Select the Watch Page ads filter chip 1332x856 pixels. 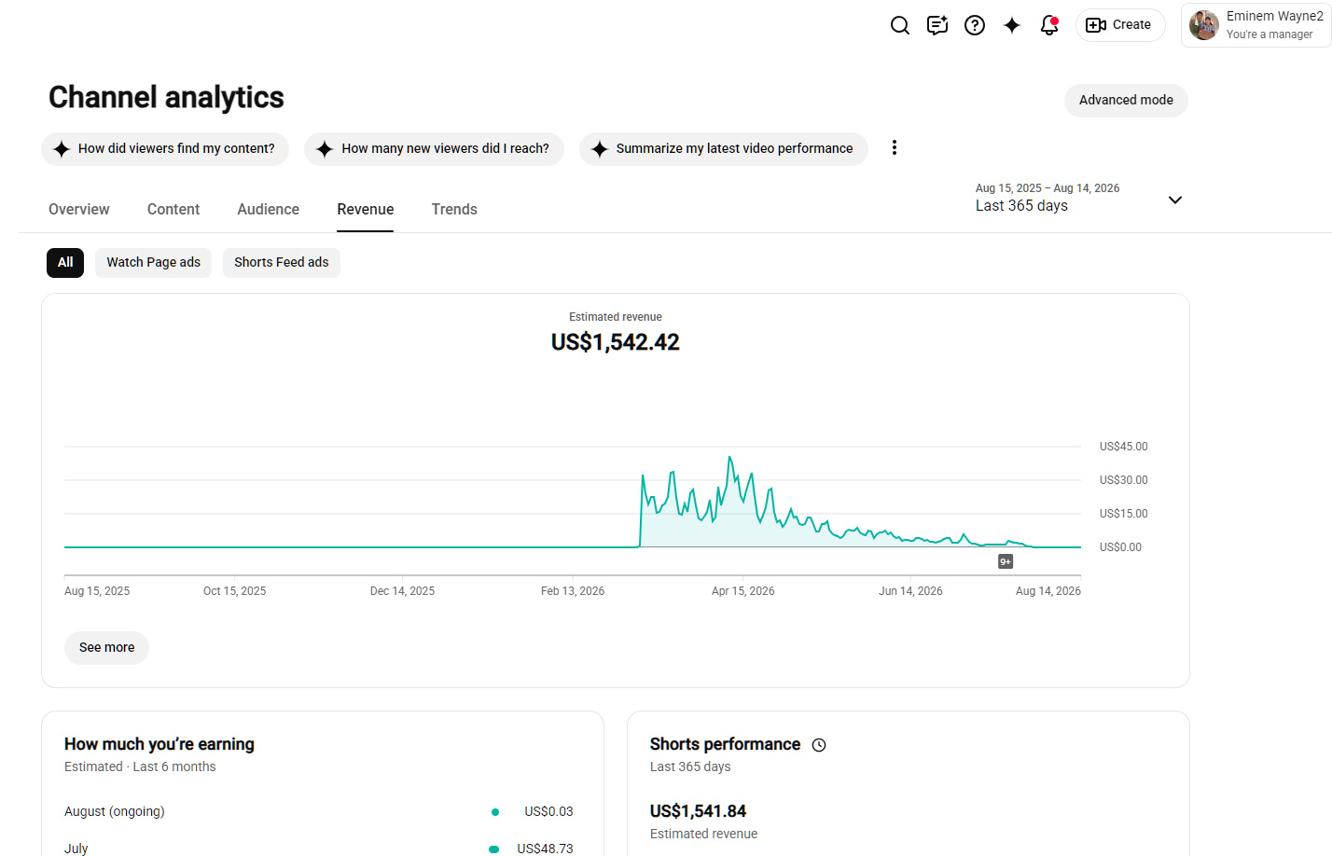[x=154, y=263]
